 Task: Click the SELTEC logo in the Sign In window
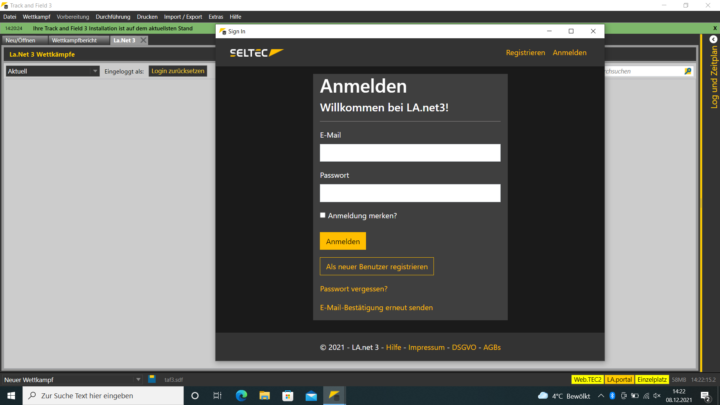tap(256, 53)
